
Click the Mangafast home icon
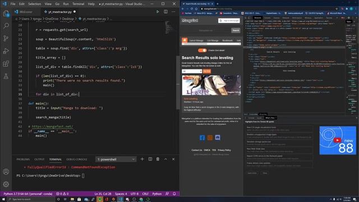(x=185, y=40)
